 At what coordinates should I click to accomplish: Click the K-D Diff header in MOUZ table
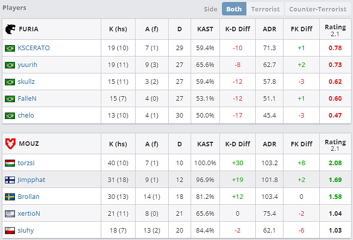[237, 144]
